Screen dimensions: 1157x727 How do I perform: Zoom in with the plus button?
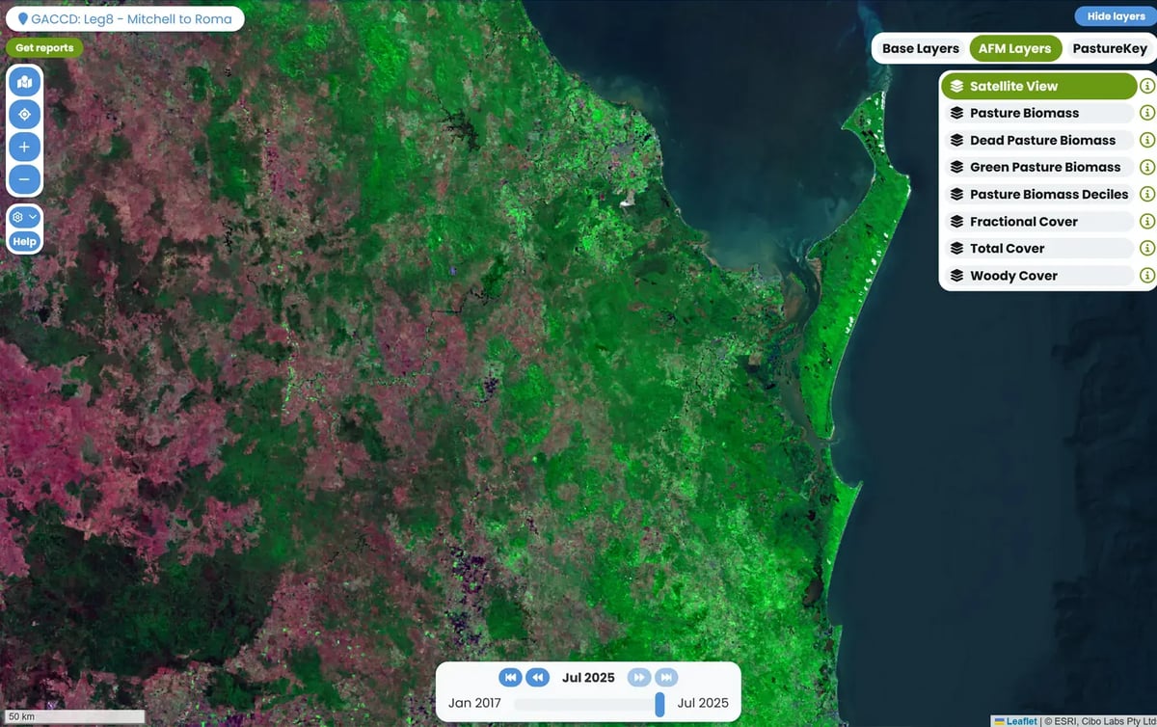pyautogui.click(x=24, y=148)
